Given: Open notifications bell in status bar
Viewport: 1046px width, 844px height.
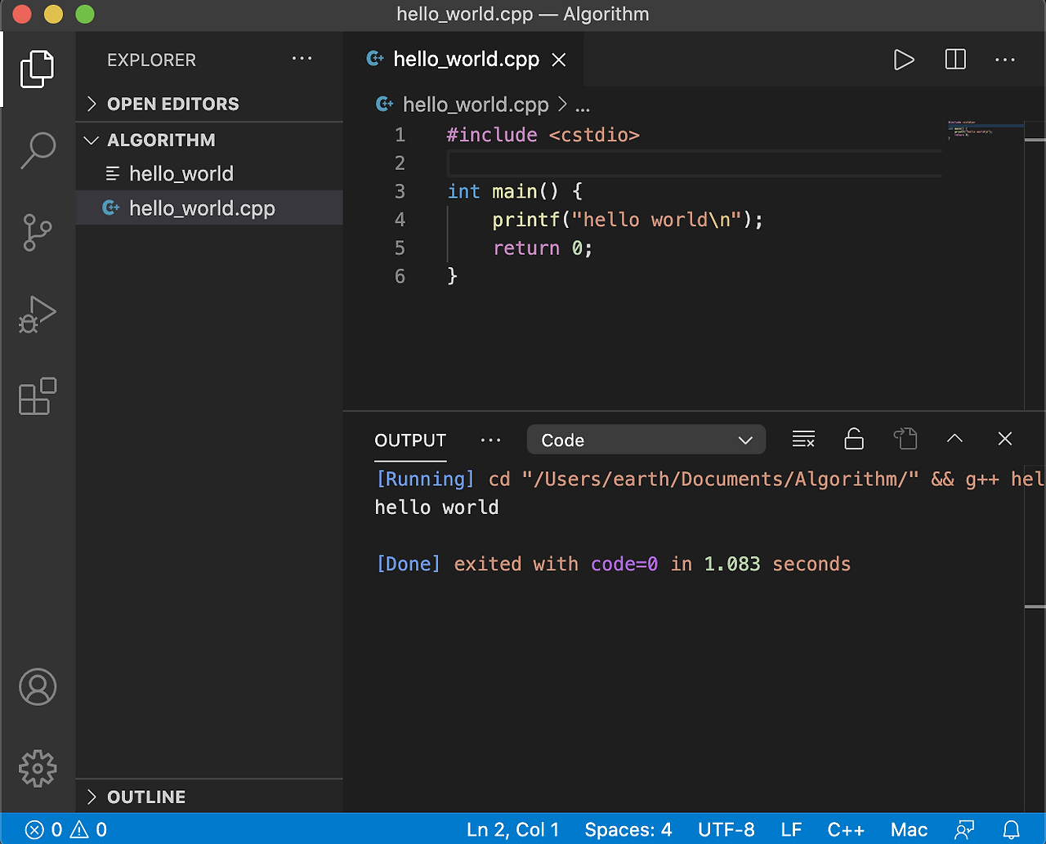Looking at the screenshot, I should pyautogui.click(x=1012, y=830).
